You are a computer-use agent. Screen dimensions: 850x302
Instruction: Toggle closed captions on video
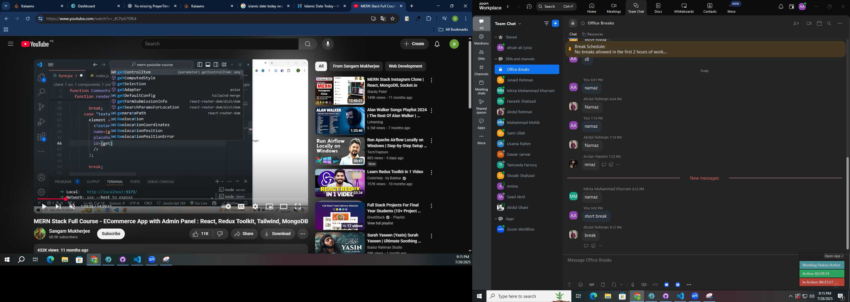tap(241, 207)
